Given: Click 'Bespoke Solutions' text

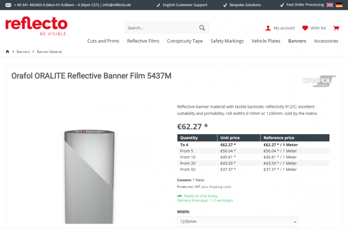Looking at the screenshot, I should (x=245, y=5).
